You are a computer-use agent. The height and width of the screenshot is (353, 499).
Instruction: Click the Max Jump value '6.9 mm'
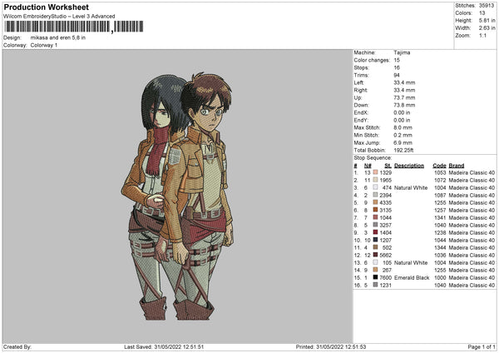coord(403,142)
